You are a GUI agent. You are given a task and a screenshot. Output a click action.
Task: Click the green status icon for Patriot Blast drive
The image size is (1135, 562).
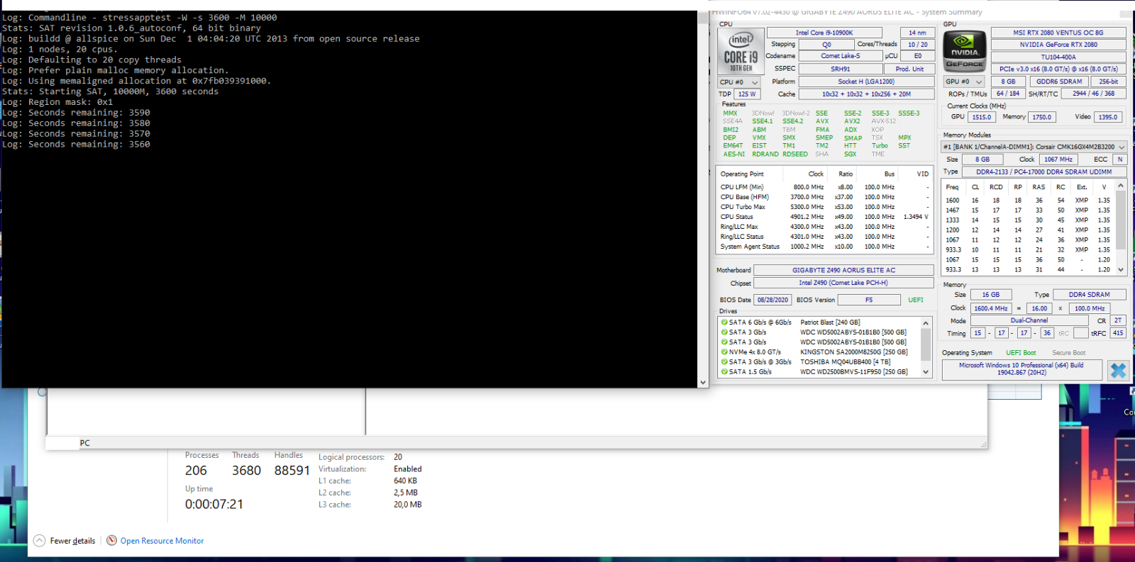(724, 322)
